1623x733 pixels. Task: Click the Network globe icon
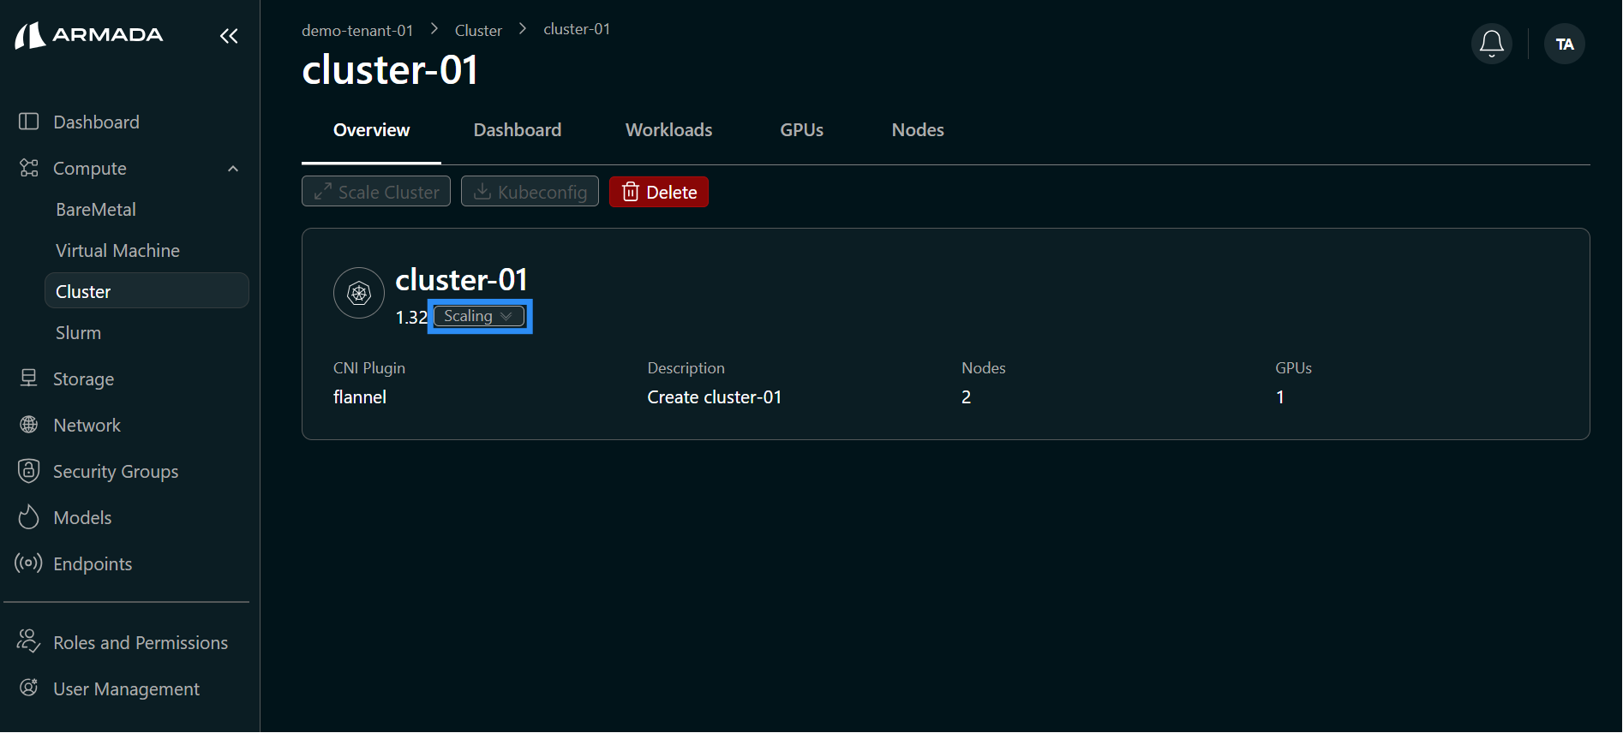(29, 425)
